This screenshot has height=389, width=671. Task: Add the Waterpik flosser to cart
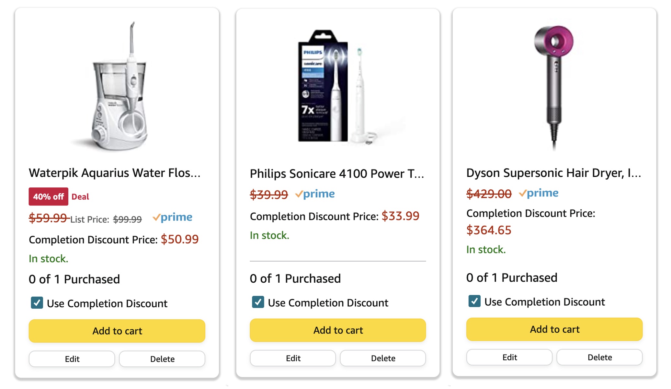117,331
